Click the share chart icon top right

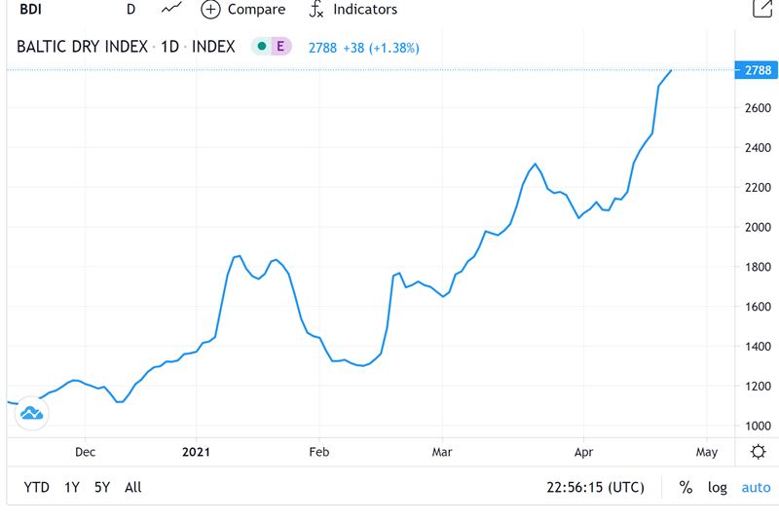click(x=762, y=8)
